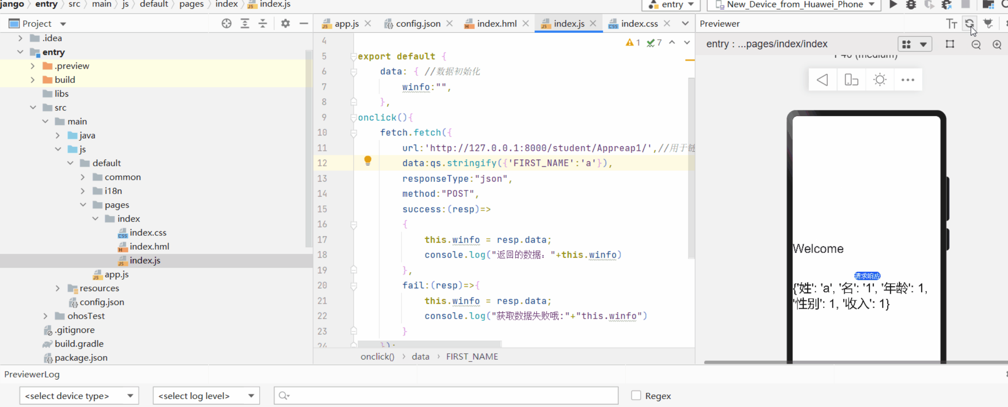Select config.json in the Project tree
This screenshot has height=407, width=1008.
[102, 302]
